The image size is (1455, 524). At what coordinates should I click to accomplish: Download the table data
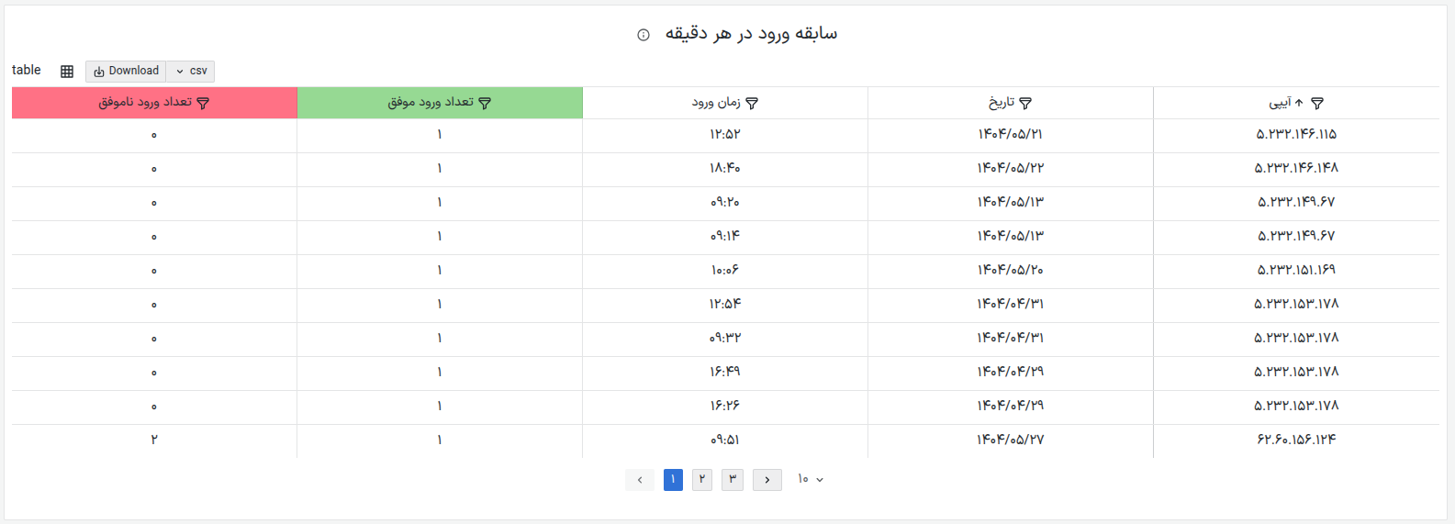(127, 72)
